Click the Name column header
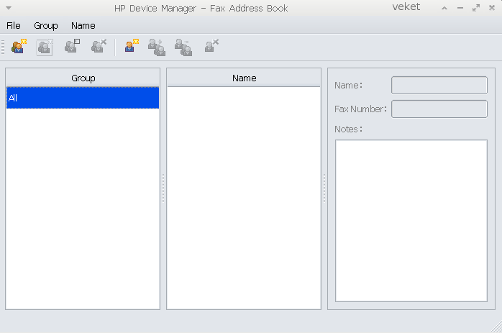This screenshot has height=333, width=502. pos(244,78)
